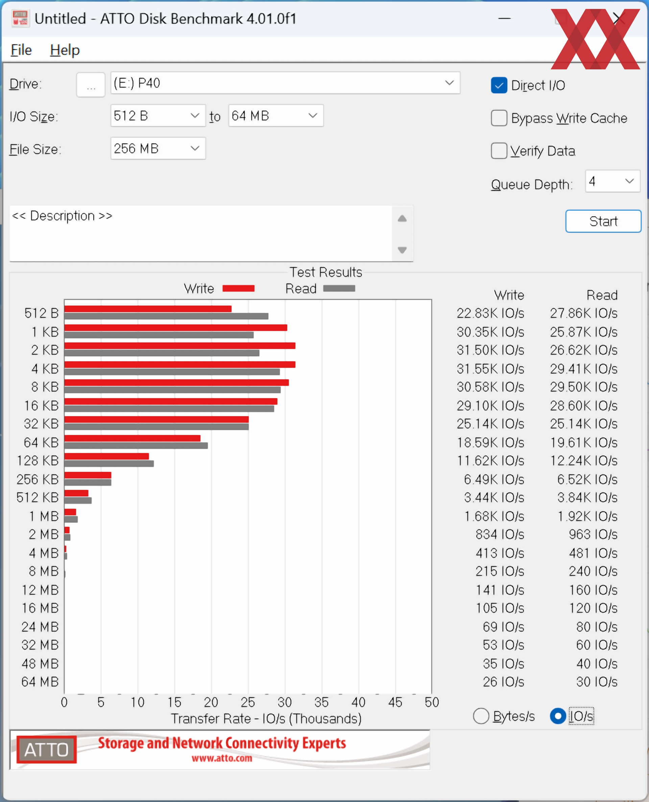The width and height of the screenshot is (649, 802).
Task: Enable Bypass Write Cache checkbox
Action: point(499,118)
